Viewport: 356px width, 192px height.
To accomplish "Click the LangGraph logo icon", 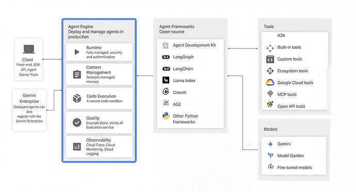I will 166,57.
